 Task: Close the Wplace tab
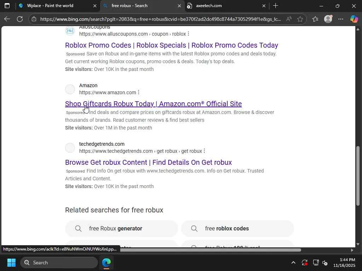coord(95,6)
